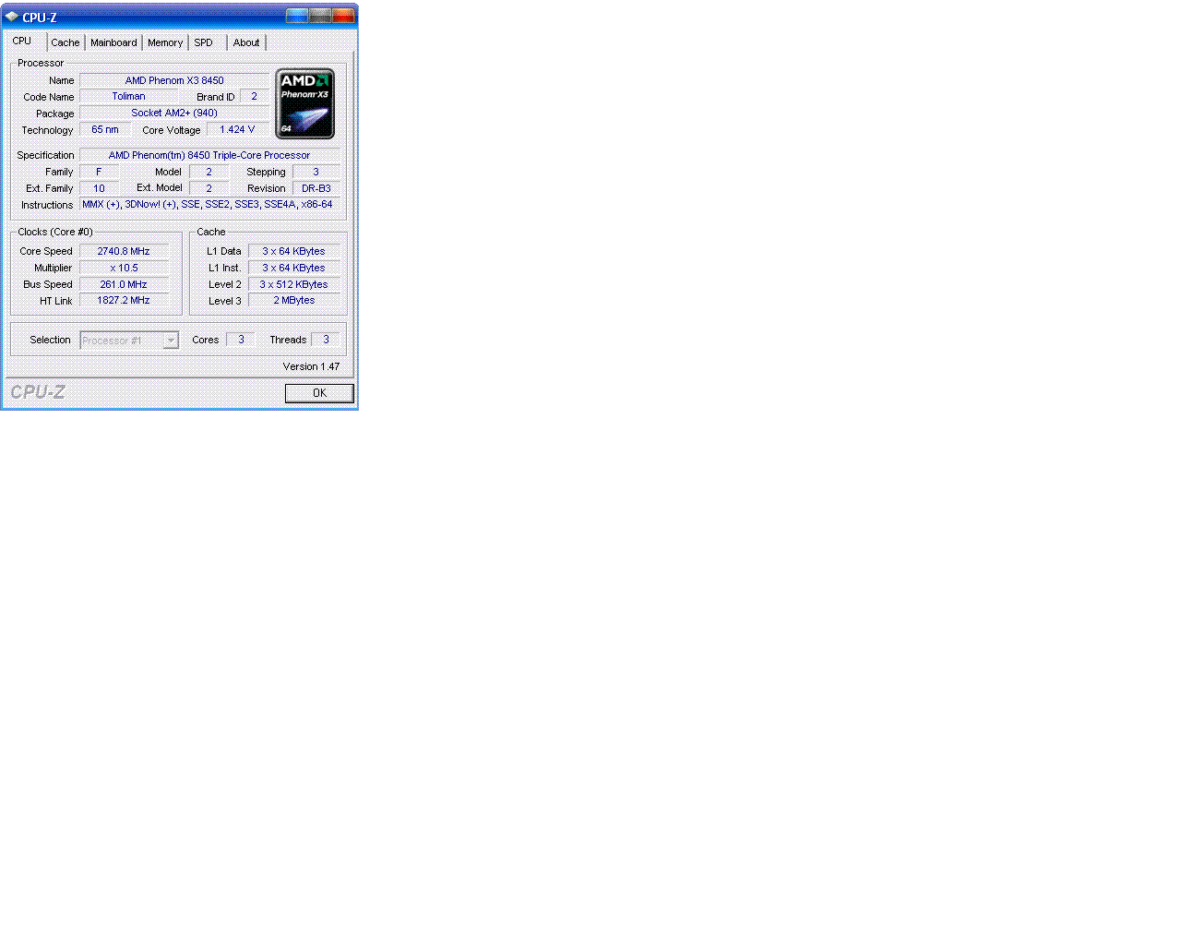The width and height of the screenshot is (1181, 945).
Task: Click the Stepping value field
Action: (316, 172)
